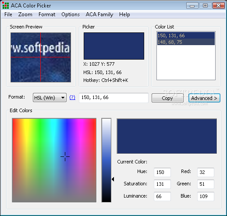
Task: Click the HSL: 150, 131, 66 picker text
Action: coord(103,72)
